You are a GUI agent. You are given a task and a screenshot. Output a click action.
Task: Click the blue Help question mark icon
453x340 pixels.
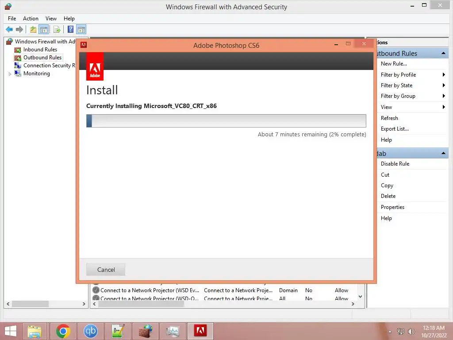[x=70, y=30]
